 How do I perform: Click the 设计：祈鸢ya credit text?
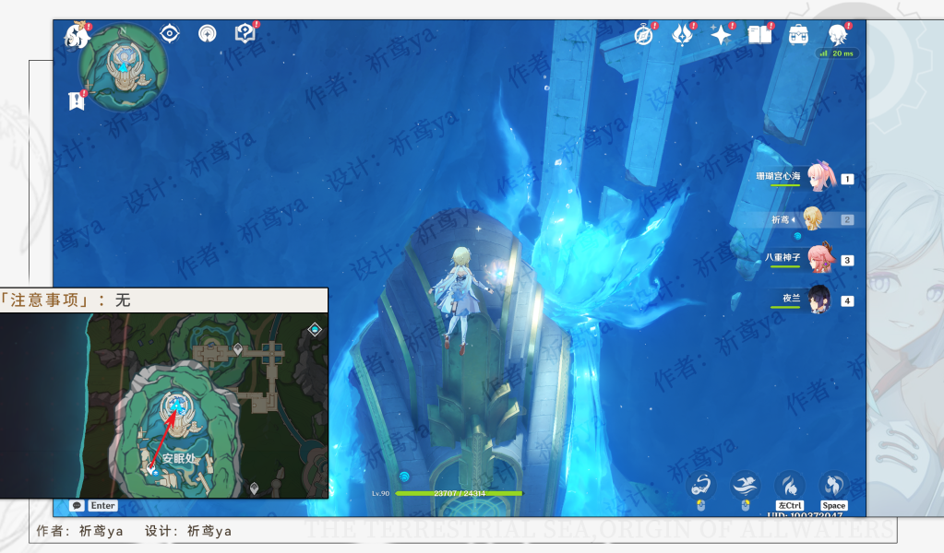188,531
